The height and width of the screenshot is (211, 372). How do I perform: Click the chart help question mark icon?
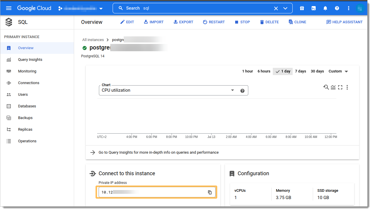pyautogui.click(x=242, y=91)
